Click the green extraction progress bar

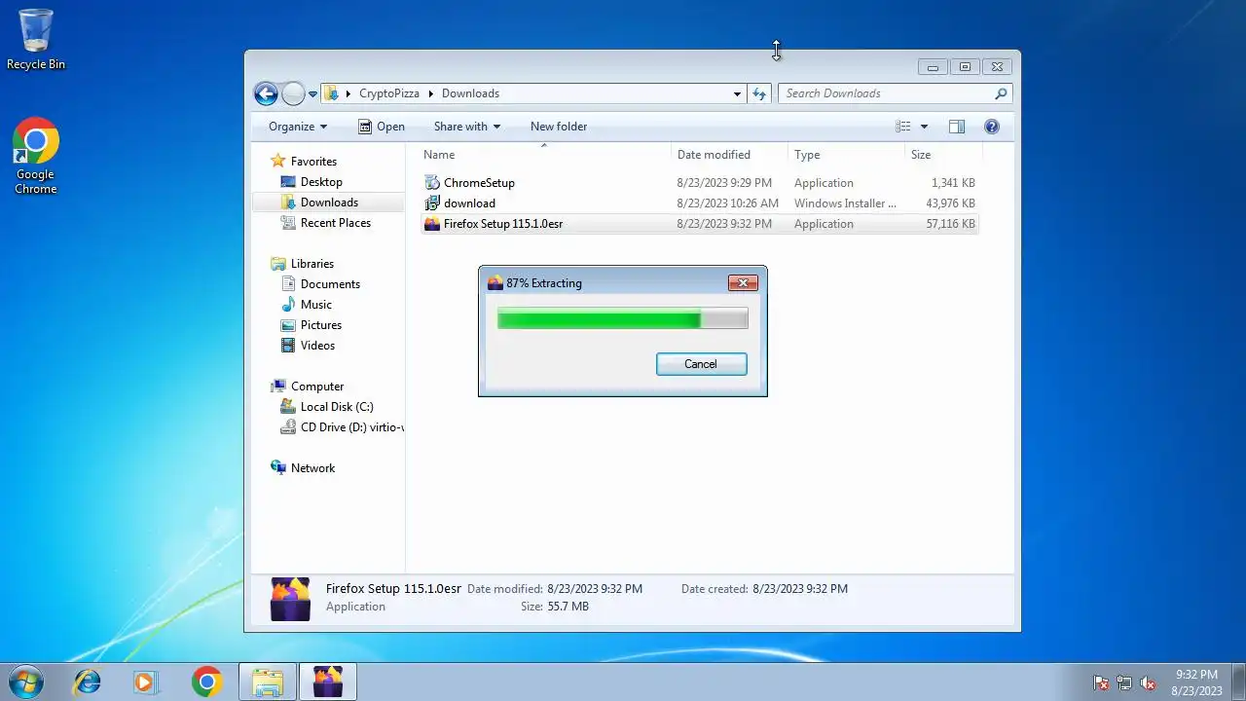(x=622, y=318)
